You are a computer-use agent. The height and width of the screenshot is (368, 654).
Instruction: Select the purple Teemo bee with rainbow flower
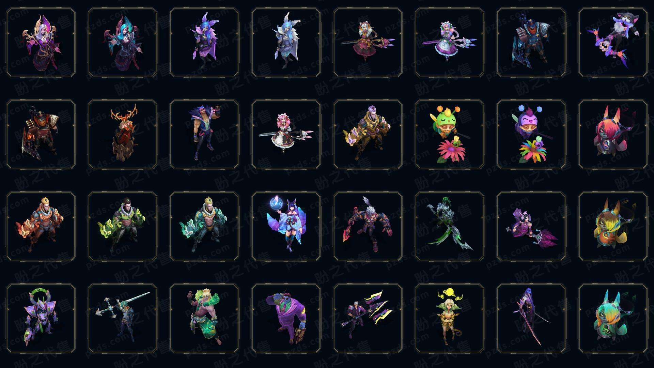[x=531, y=134]
